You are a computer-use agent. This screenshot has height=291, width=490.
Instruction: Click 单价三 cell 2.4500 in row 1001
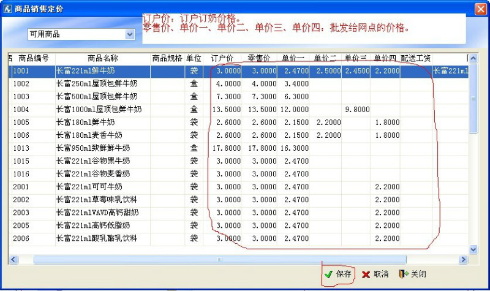(x=356, y=71)
